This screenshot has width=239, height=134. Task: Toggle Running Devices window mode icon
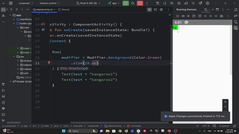point(217,10)
